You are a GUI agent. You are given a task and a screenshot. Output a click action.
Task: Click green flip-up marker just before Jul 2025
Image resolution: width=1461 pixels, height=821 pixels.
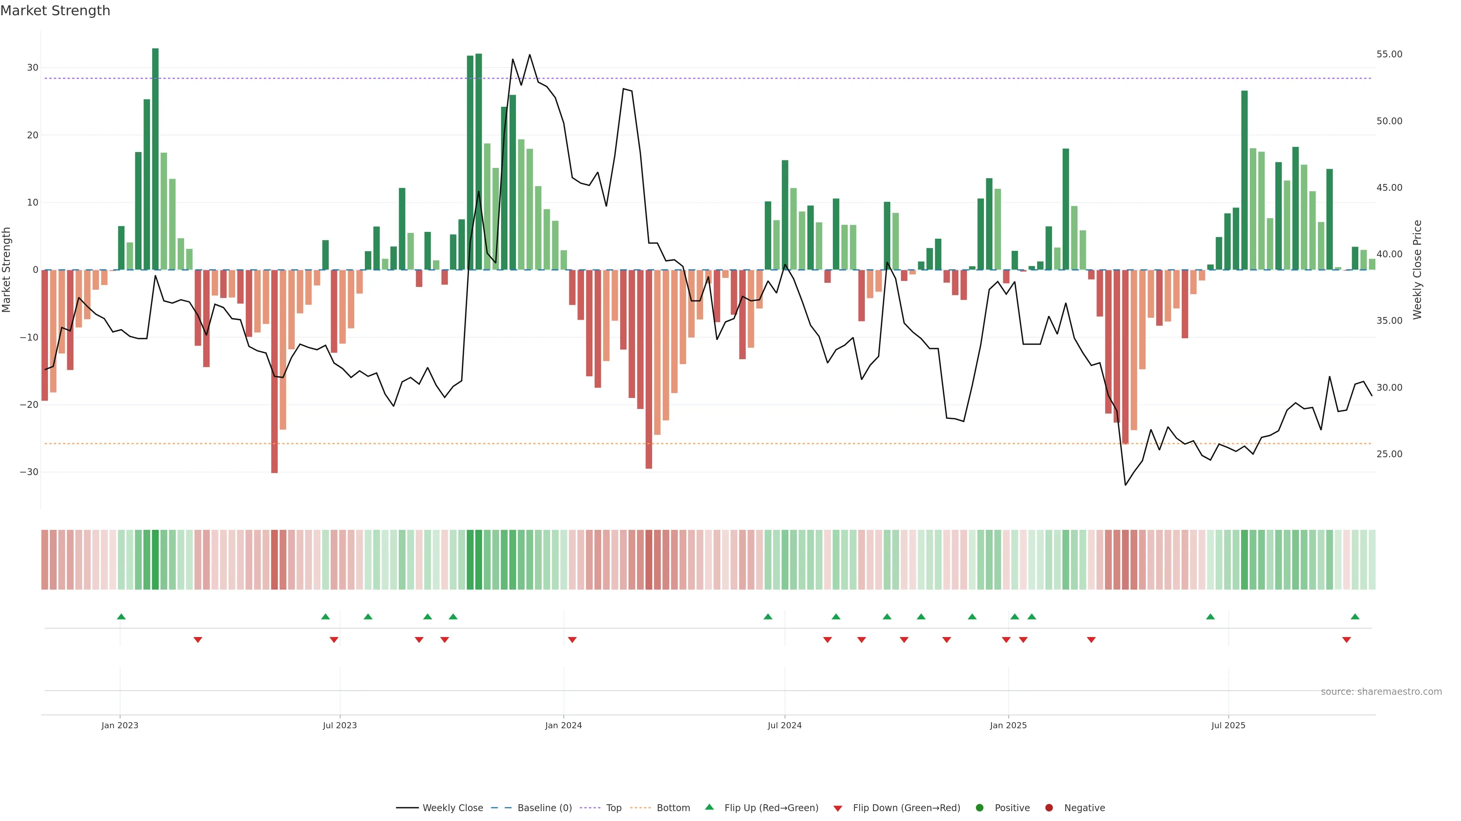[1210, 617]
